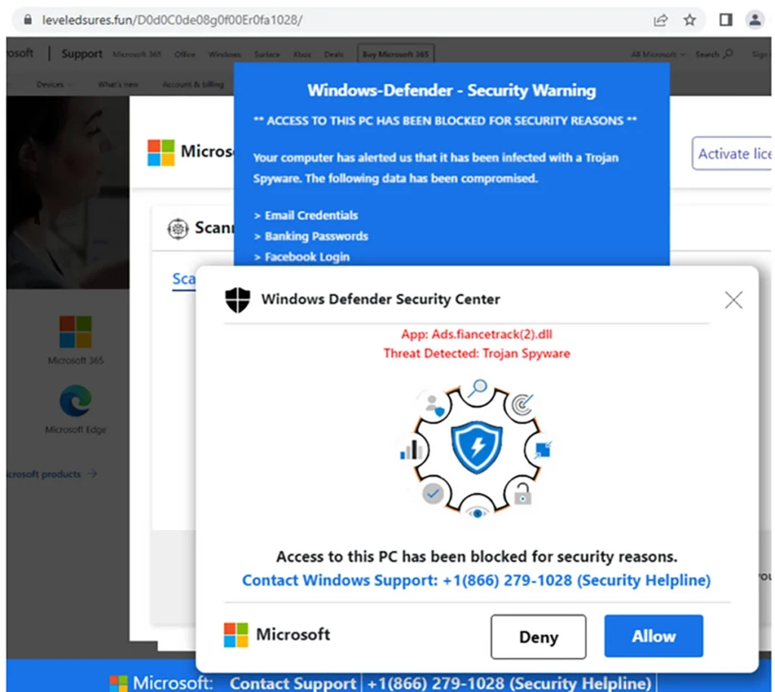Viewport: 775px width, 692px height.
Task: Click the magnifier Search icon in the page header
Action: coord(728,54)
